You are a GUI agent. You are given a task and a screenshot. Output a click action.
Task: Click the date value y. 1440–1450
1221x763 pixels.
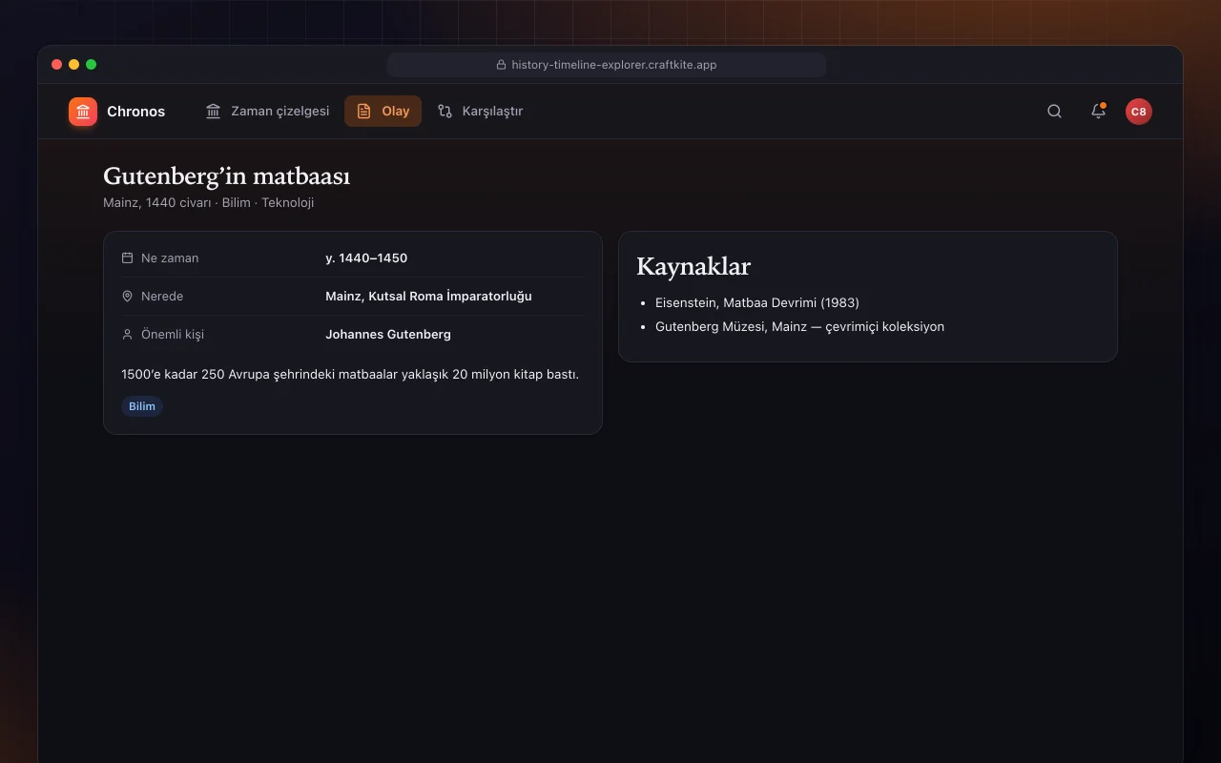click(366, 258)
